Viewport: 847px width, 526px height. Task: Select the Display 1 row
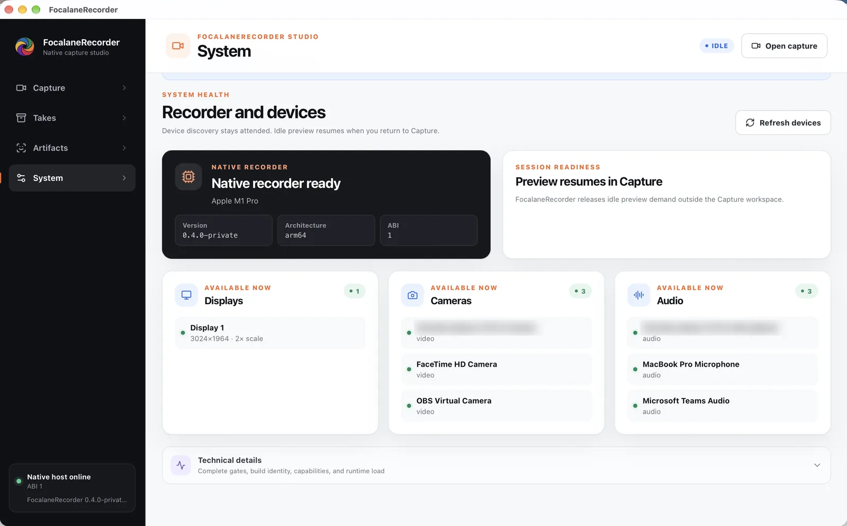(270, 333)
